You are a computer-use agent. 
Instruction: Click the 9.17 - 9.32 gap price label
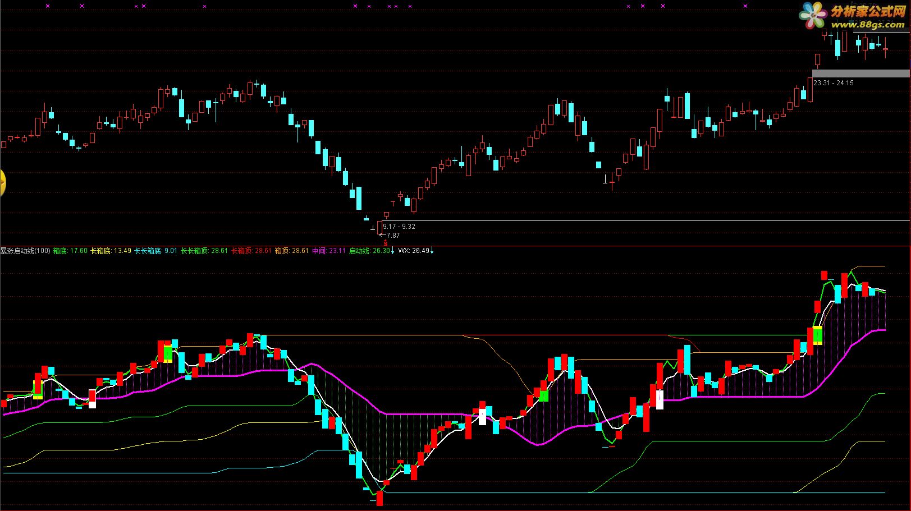[399, 227]
